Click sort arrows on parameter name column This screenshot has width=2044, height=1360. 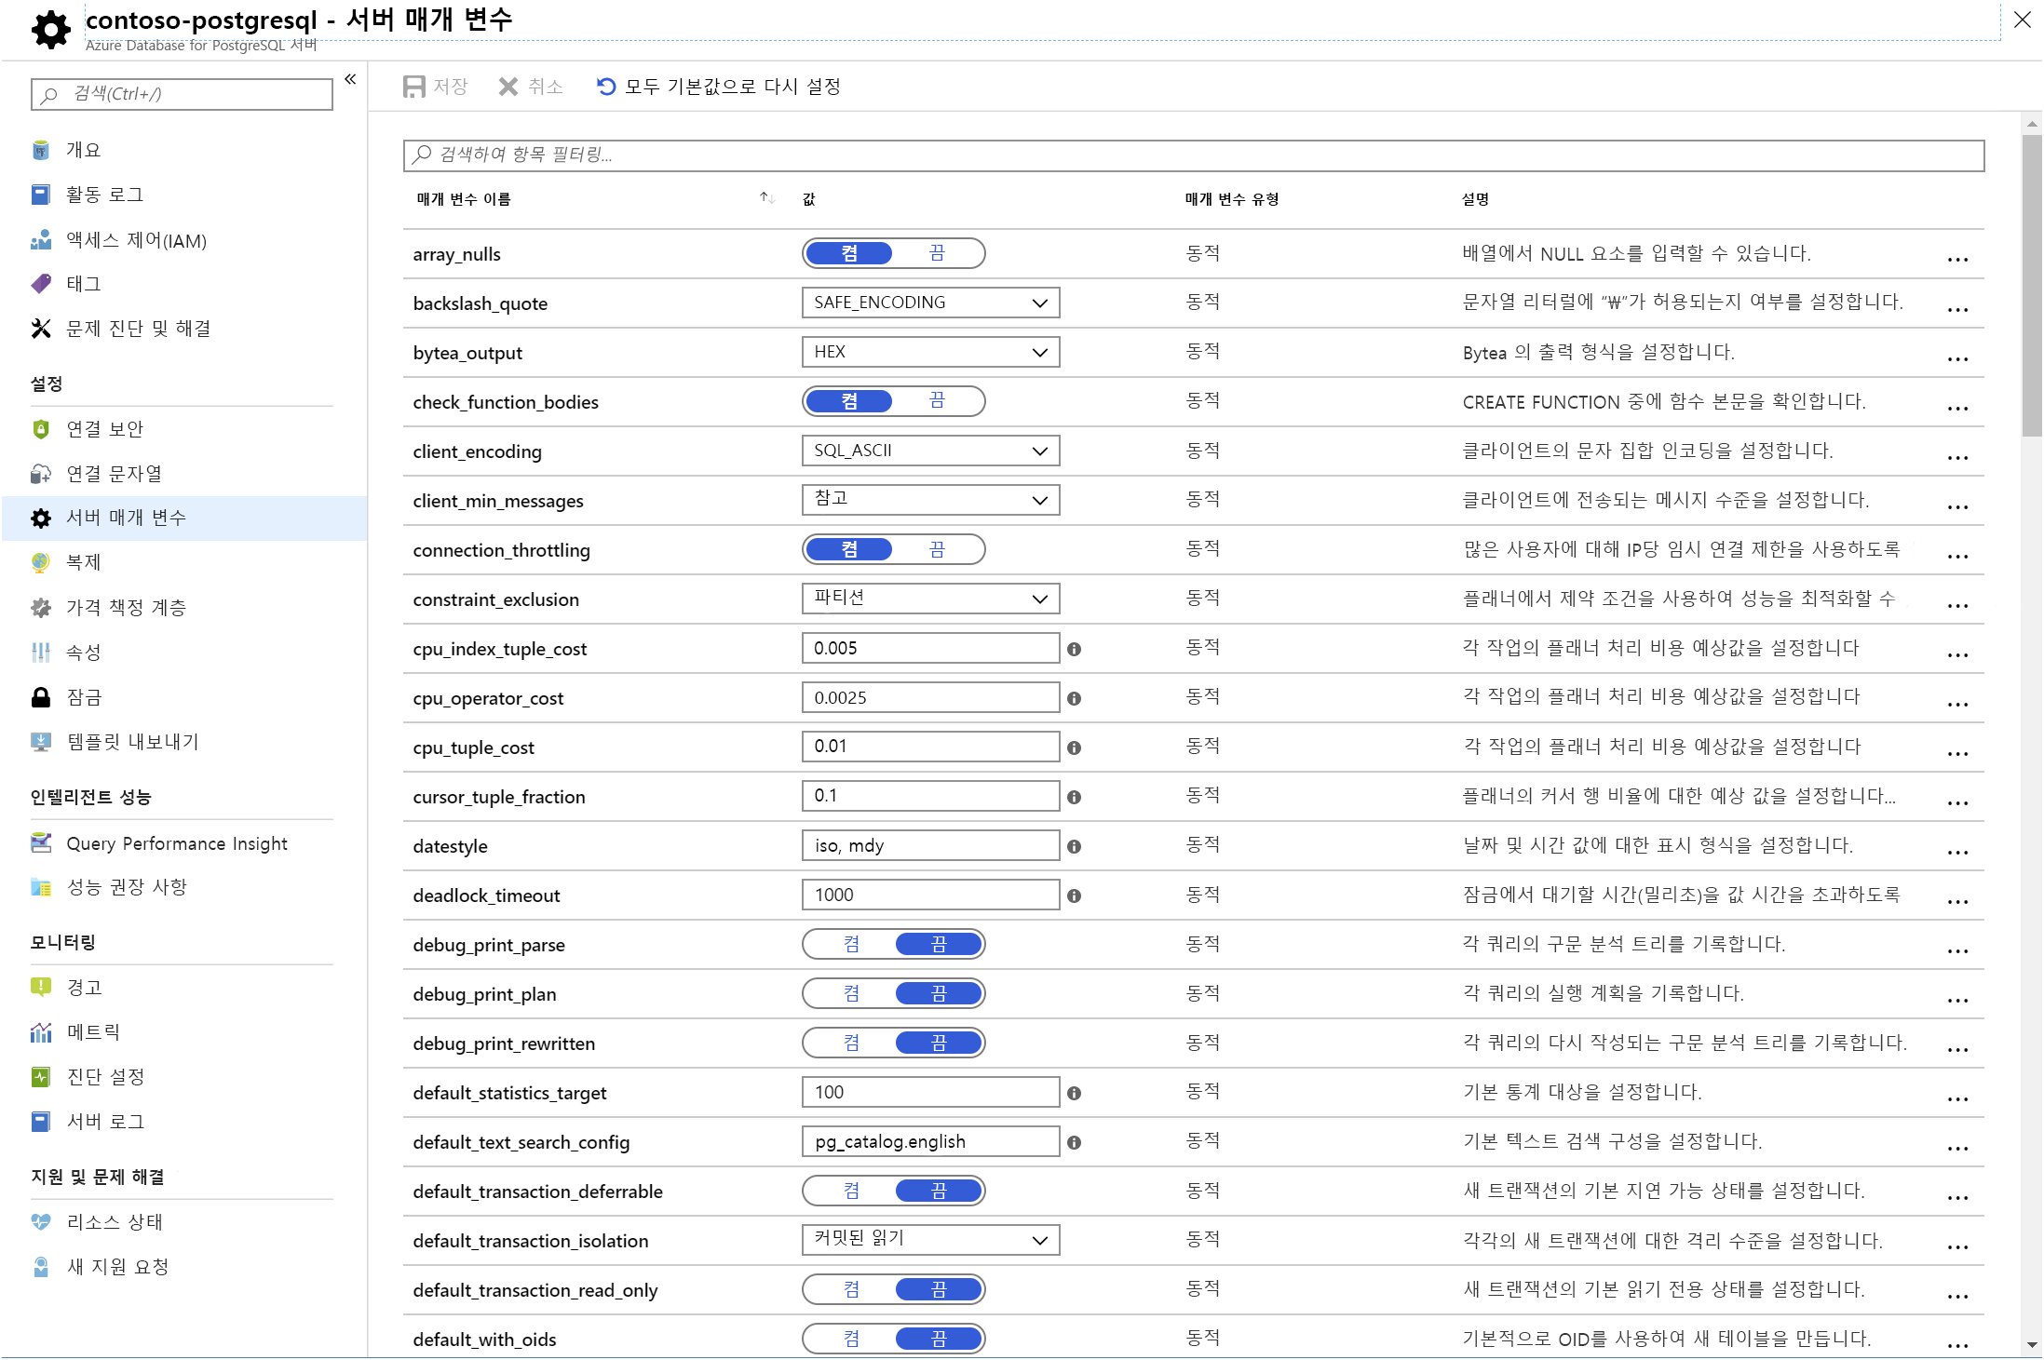[766, 198]
